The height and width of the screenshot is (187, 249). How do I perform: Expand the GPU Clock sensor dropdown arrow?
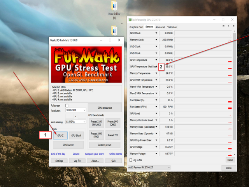click(x=156, y=33)
